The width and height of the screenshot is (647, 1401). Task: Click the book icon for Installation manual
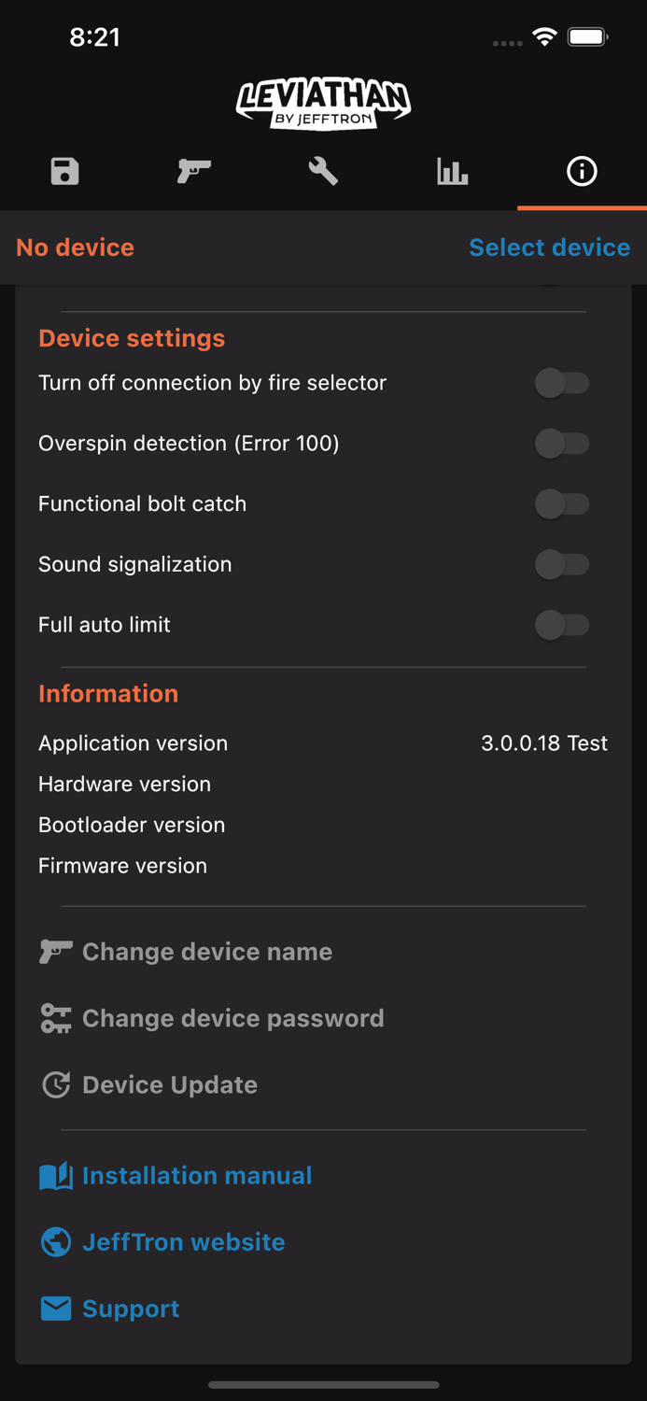click(56, 1176)
